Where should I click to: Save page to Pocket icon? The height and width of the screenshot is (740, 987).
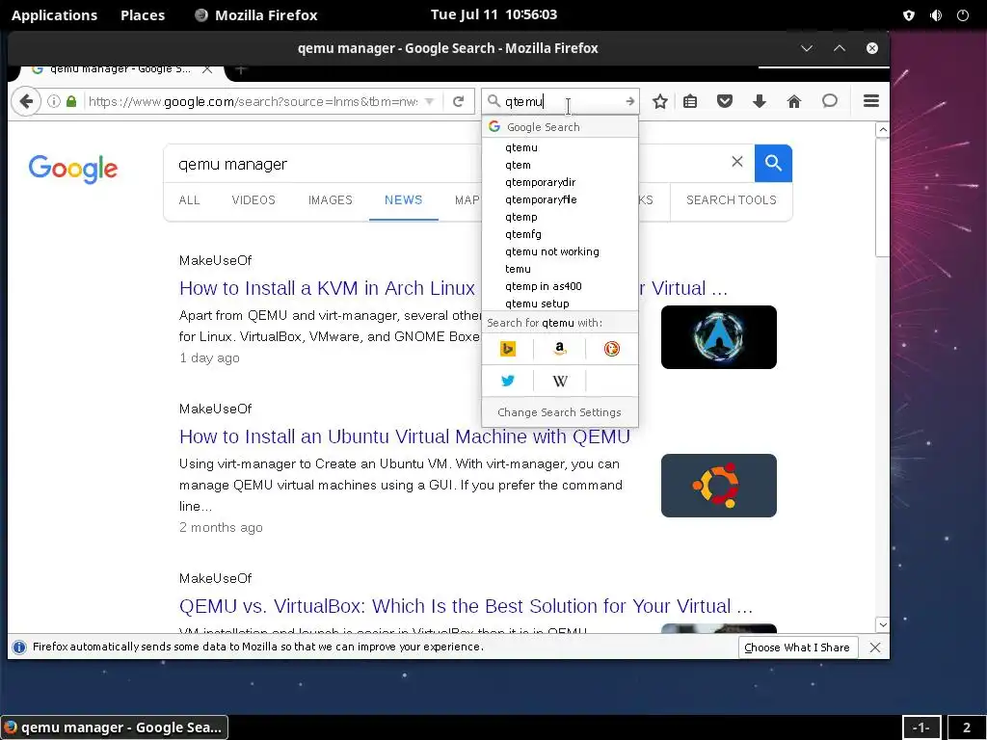coord(725,101)
